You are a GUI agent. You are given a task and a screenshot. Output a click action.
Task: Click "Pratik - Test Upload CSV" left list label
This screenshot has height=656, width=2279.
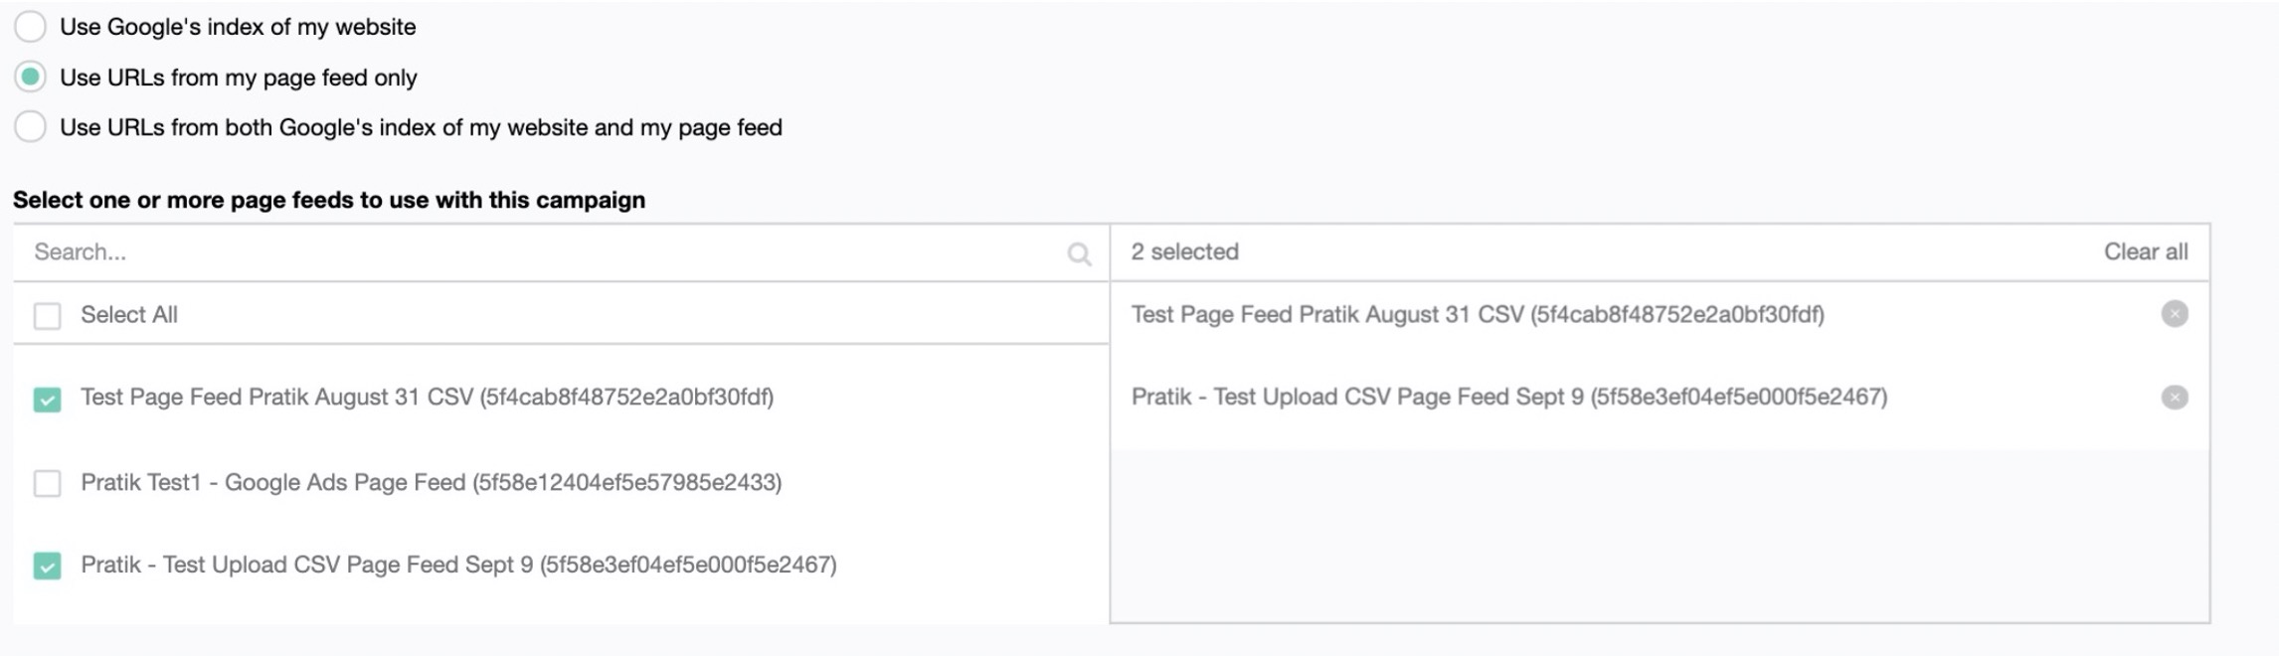point(458,566)
